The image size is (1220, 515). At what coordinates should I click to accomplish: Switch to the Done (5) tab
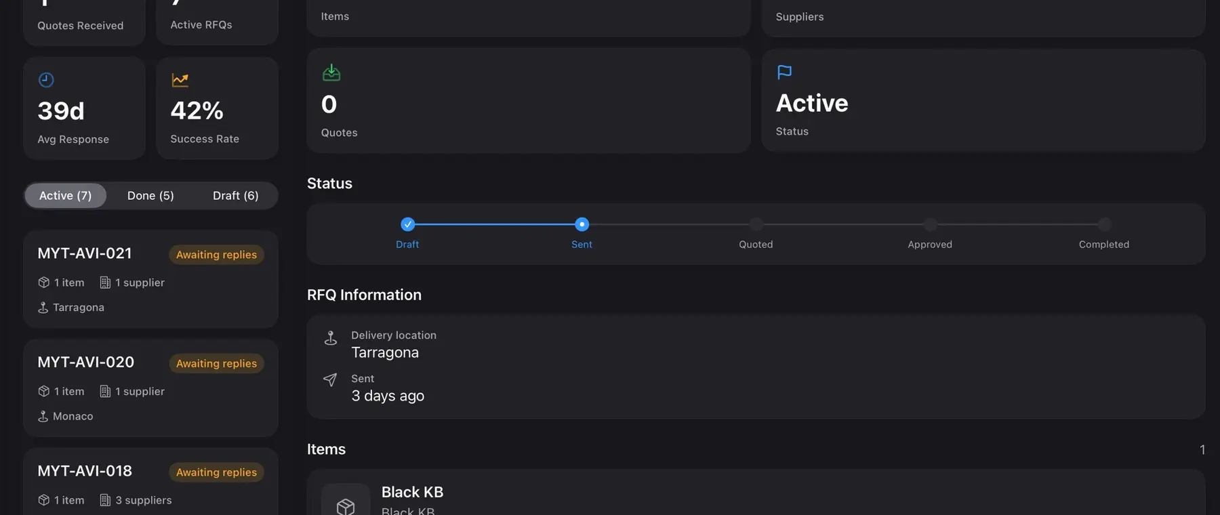tap(150, 195)
